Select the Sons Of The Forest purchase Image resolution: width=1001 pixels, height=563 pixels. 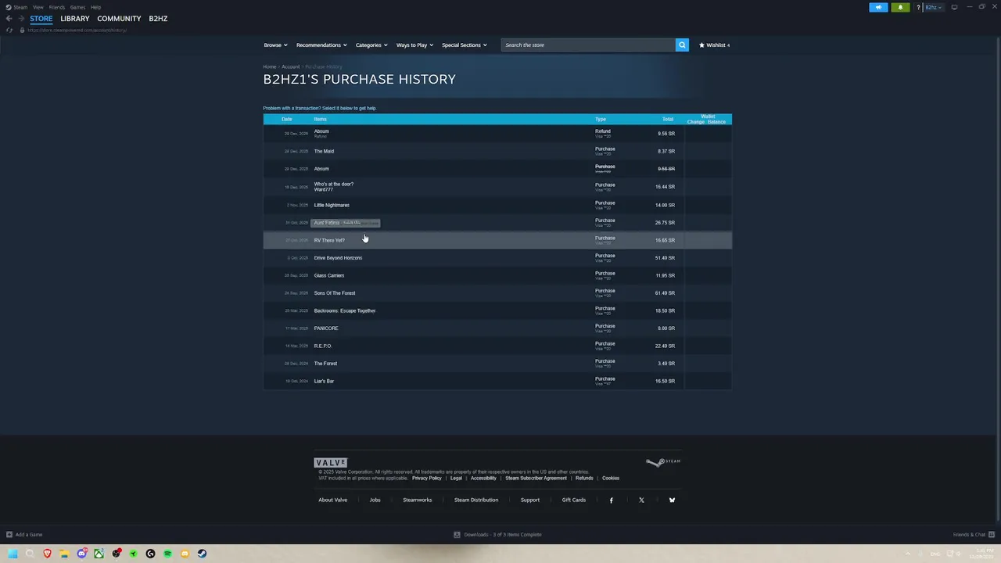coord(497,293)
